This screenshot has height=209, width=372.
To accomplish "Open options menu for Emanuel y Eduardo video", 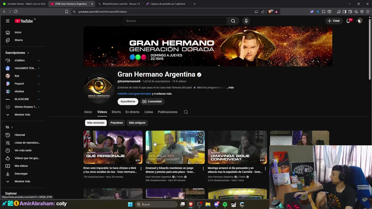I will click(203, 168).
